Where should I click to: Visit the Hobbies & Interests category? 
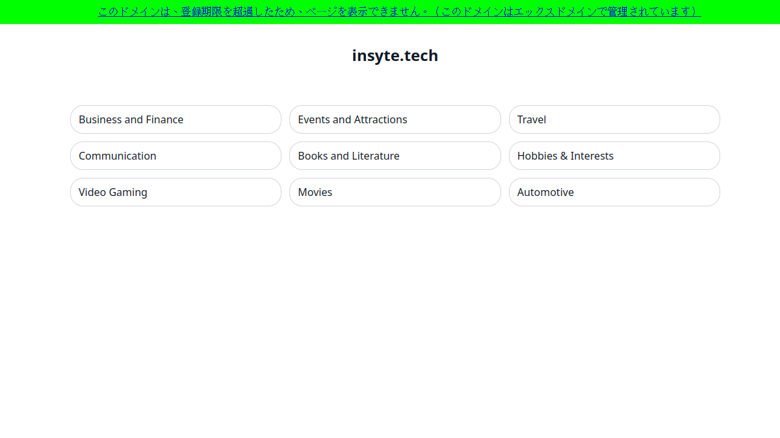[x=614, y=156]
